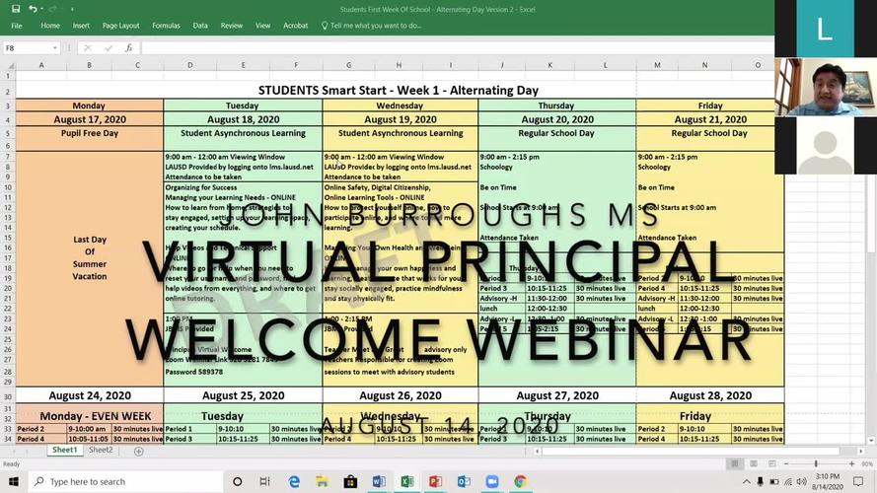Click the vertical scrollbar down arrow
The image size is (877, 493).
[x=871, y=441]
